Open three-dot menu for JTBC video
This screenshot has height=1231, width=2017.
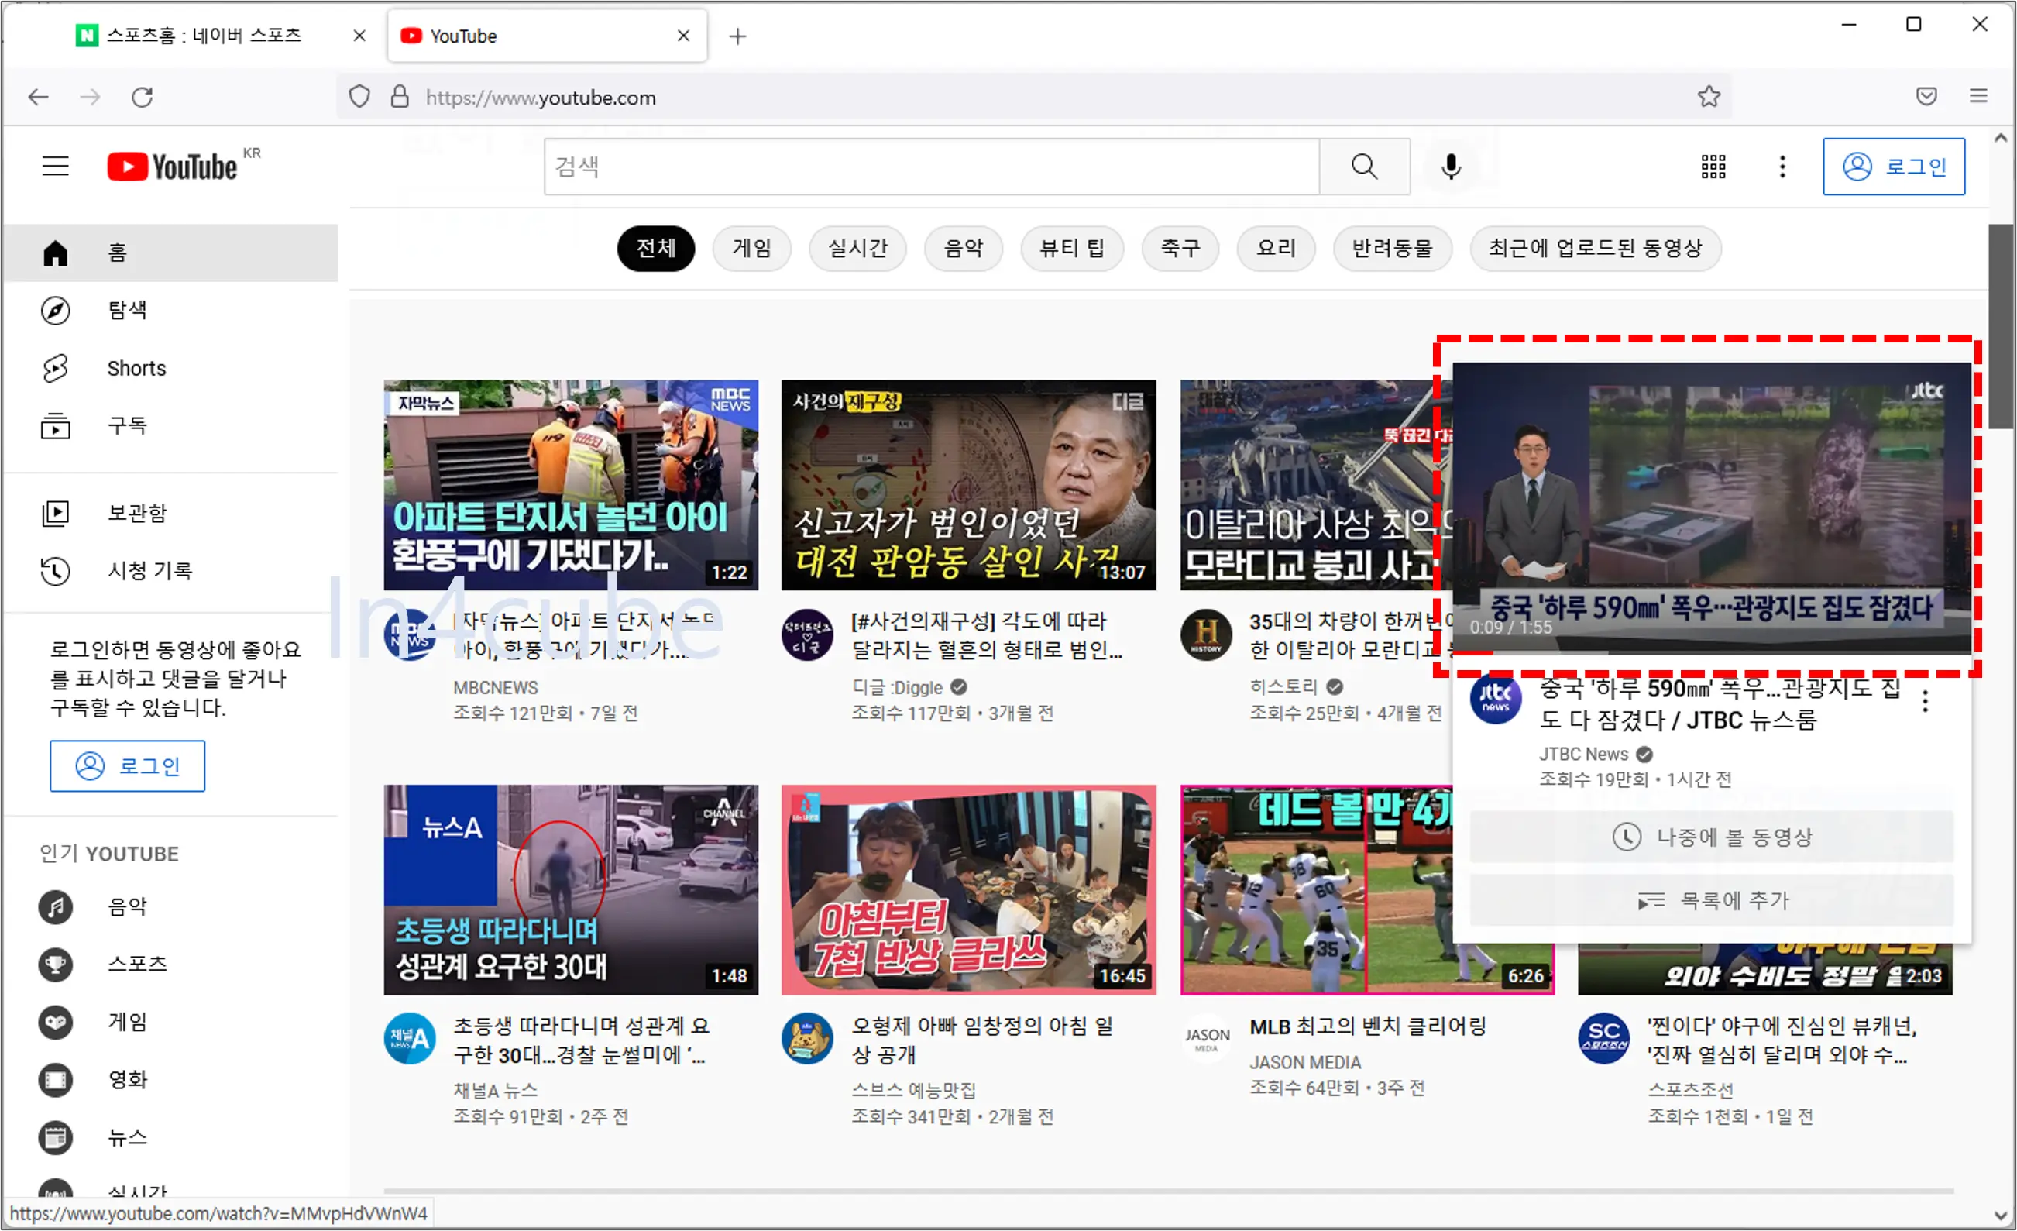pos(1925,701)
